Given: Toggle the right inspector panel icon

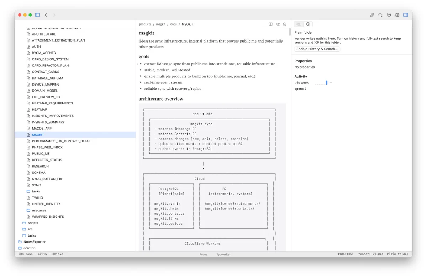Looking at the screenshot, I should click(406, 15).
